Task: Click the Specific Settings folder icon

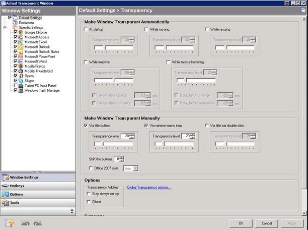Action: pos(15,27)
